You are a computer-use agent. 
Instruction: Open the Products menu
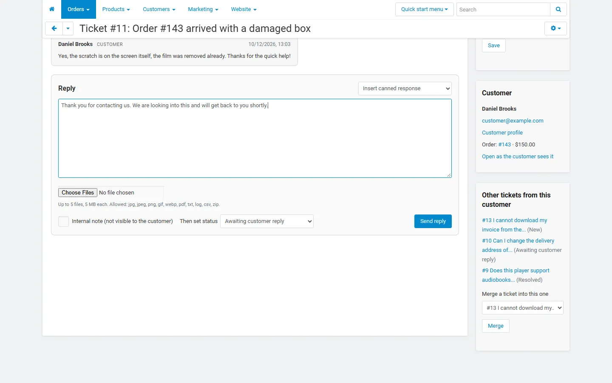tap(116, 9)
